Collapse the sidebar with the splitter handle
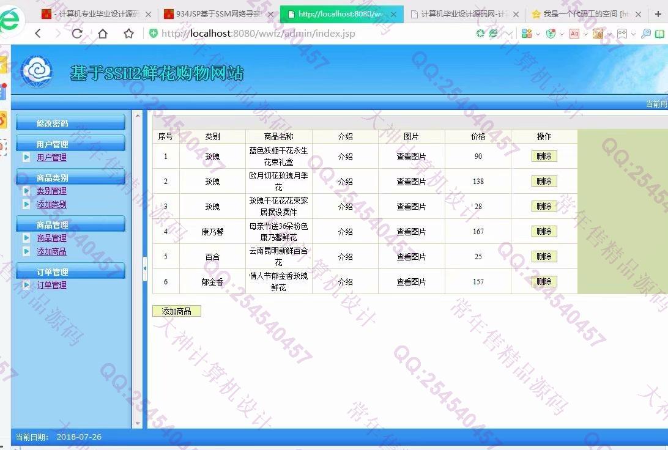The image size is (668, 450). (x=145, y=268)
